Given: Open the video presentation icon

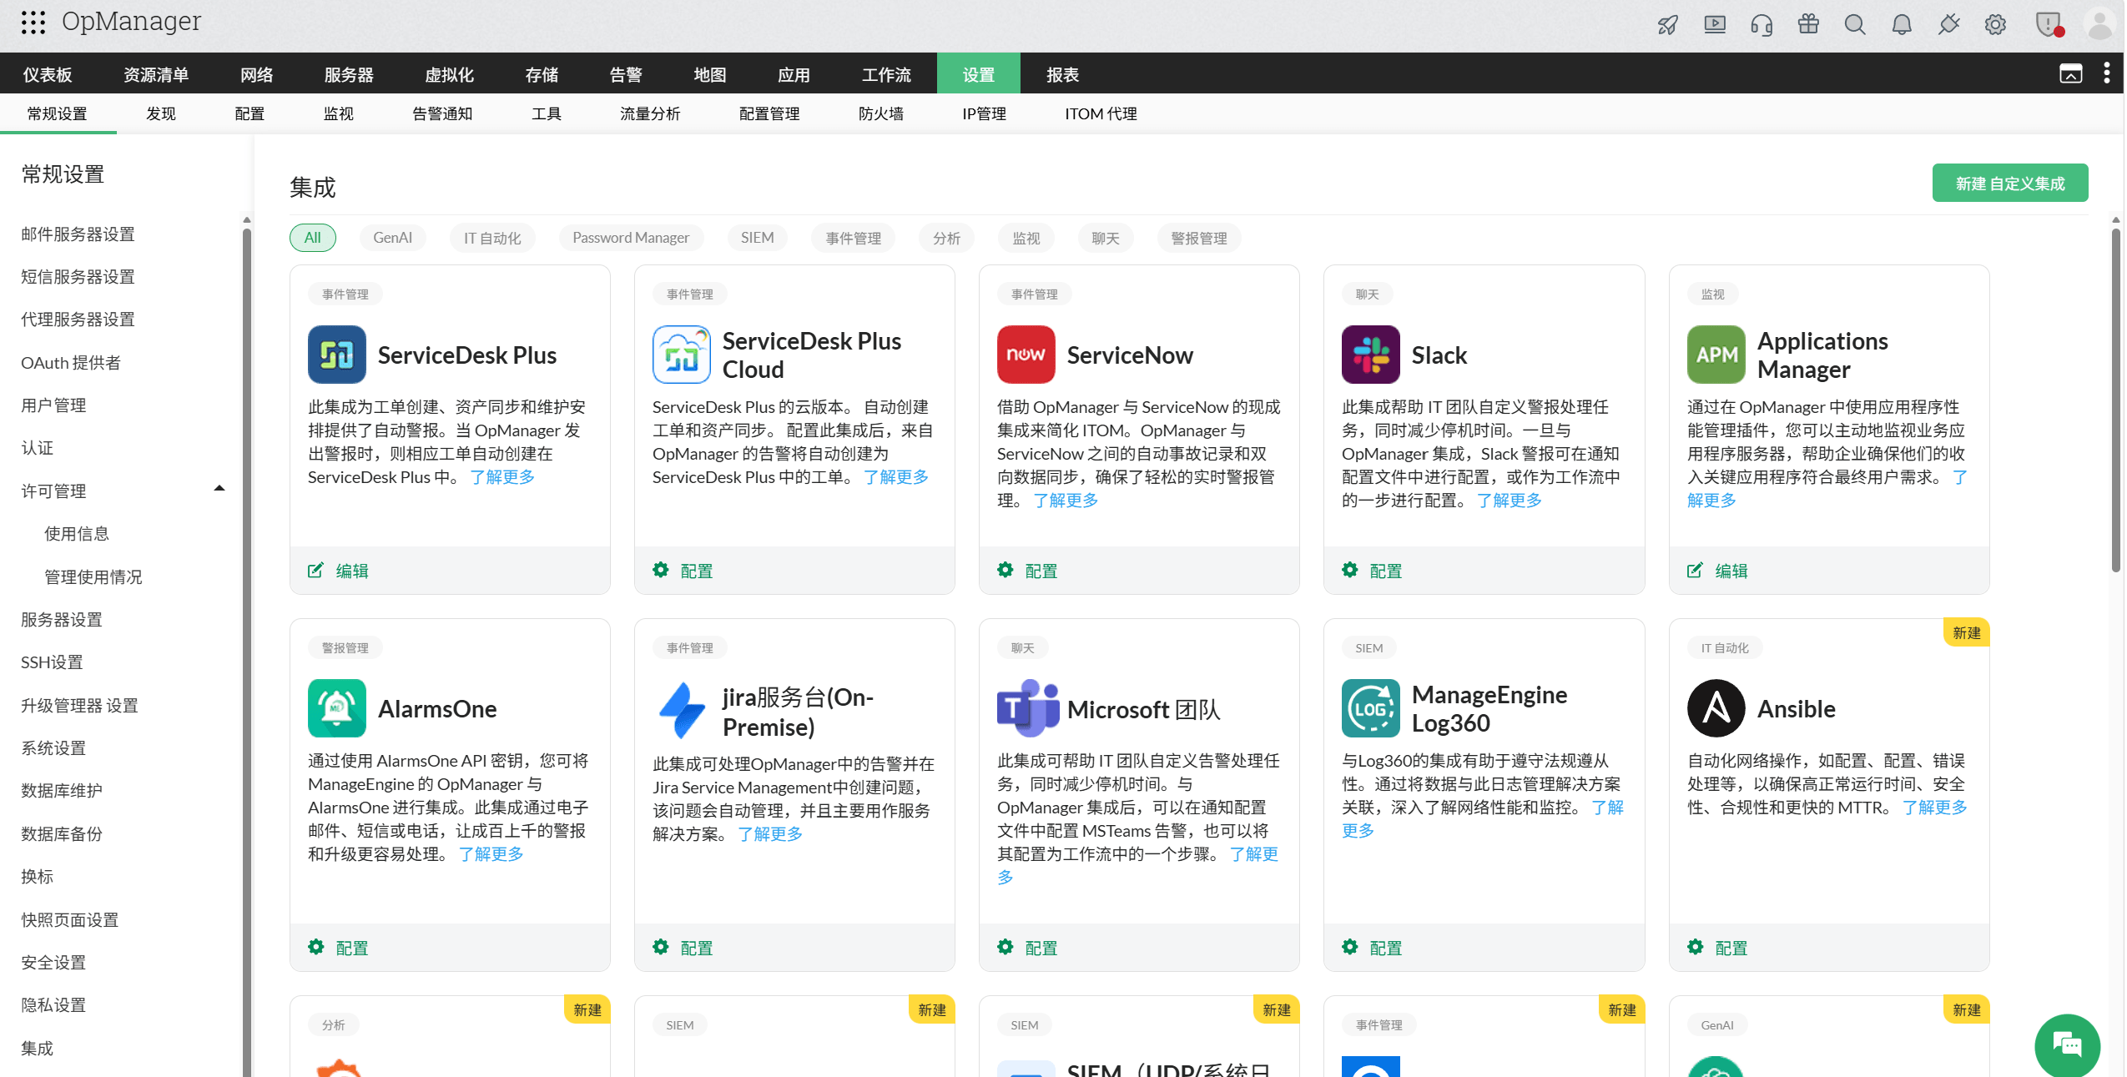Looking at the screenshot, I should click(x=1715, y=25).
